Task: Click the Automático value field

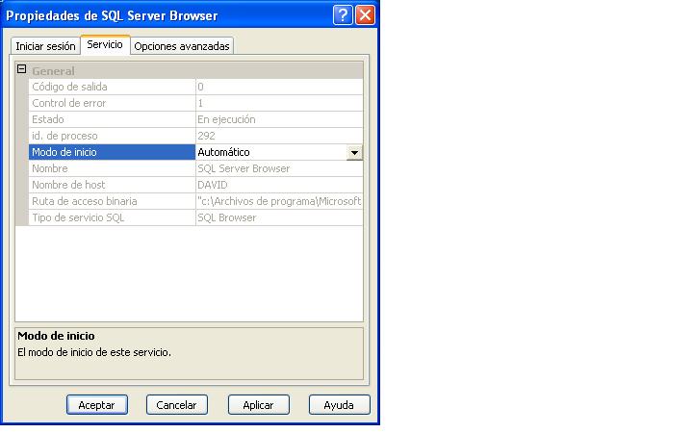Action: point(270,152)
